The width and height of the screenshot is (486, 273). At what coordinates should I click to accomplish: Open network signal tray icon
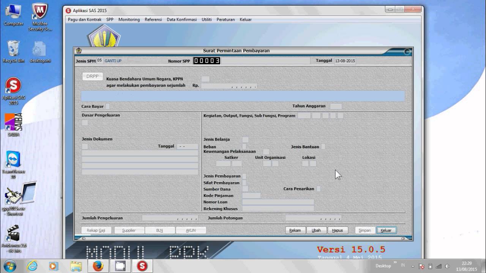pos(439,266)
